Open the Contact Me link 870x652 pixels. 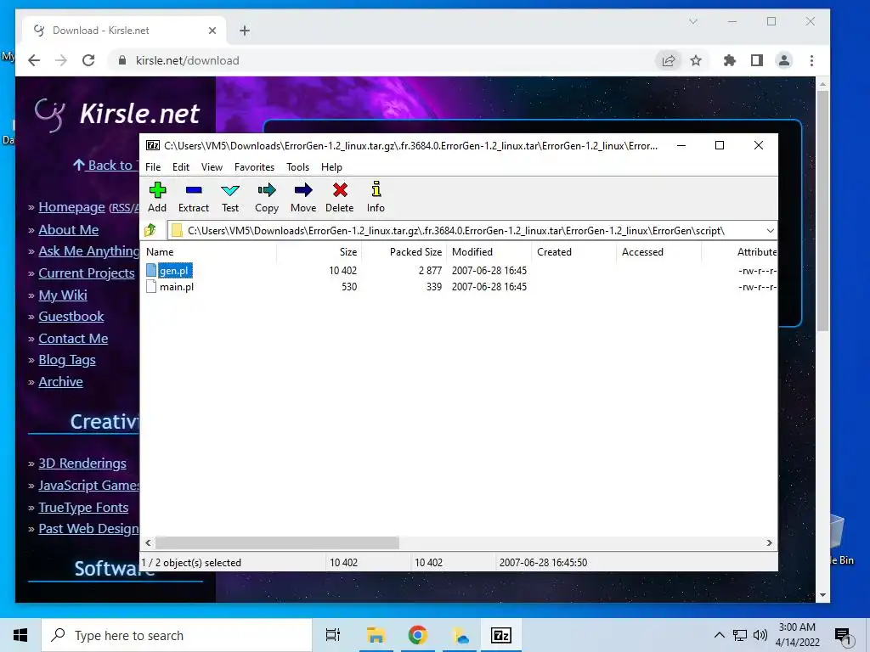coord(73,339)
